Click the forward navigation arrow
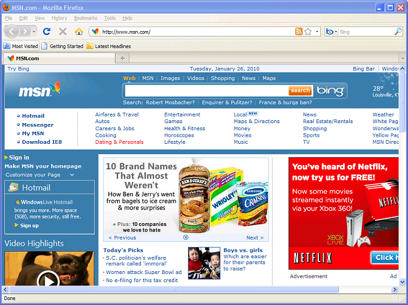 pos(25,32)
